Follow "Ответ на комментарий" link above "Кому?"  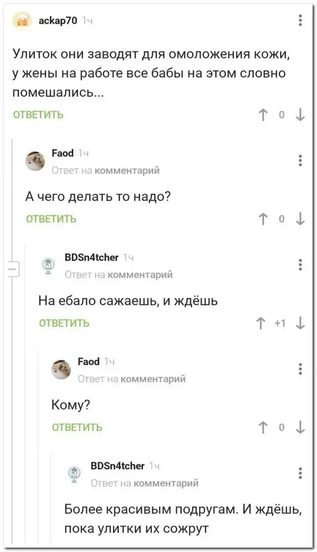coord(132,379)
